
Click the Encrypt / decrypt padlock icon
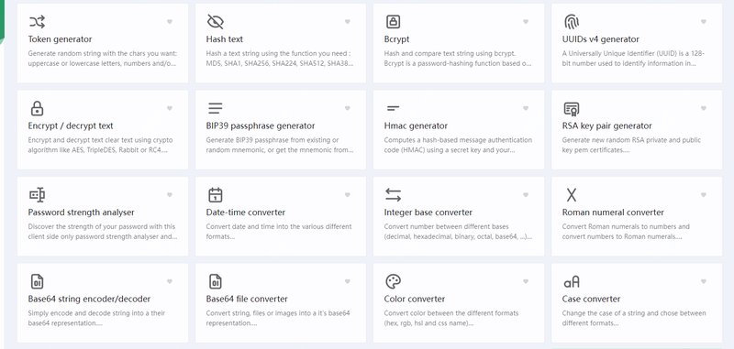tap(37, 108)
